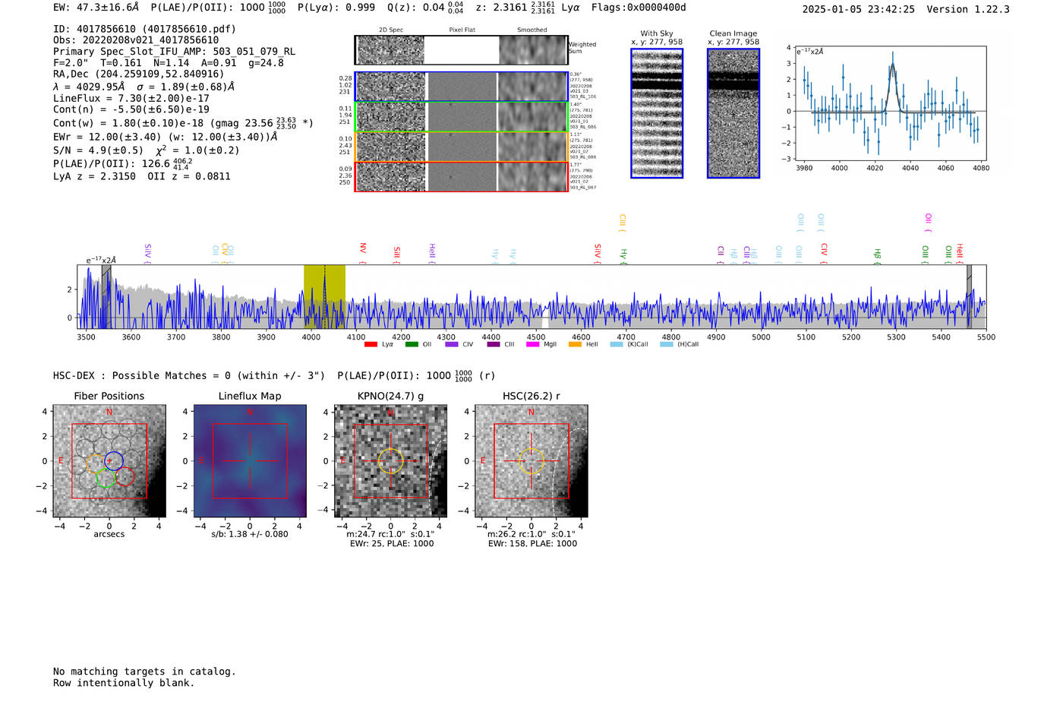
Task: Click the orange-bordered Smoothed cutout
Action: click(532, 147)
